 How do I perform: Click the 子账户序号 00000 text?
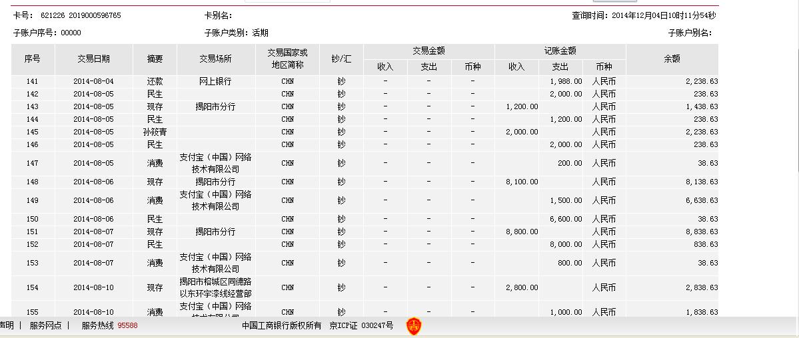(x=47, y=33)
